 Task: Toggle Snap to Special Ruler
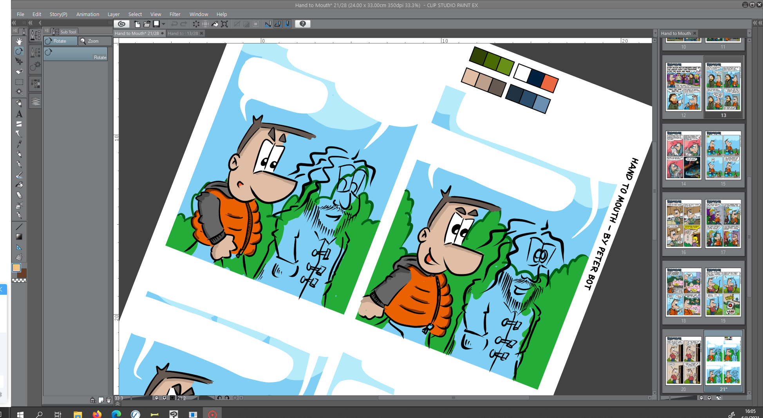(277, 24)
